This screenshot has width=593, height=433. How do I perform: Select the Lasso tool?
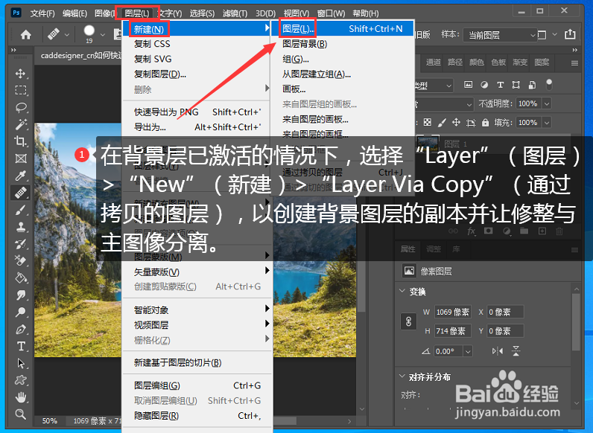(x=20, y=107)
